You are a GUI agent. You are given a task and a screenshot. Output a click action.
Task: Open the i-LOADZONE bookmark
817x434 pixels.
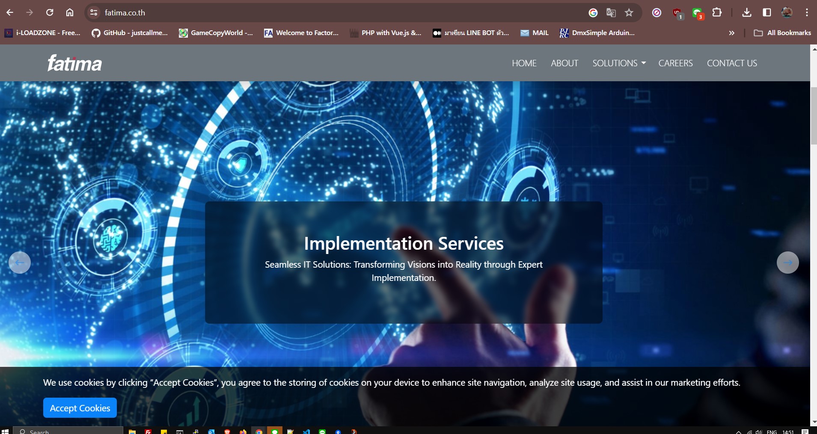[x=42, y=33]
